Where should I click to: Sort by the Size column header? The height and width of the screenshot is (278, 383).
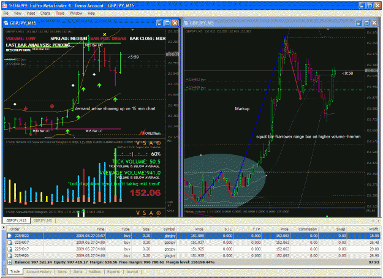coord(141,229)
